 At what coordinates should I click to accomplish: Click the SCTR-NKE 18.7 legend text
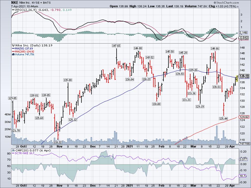24,153
